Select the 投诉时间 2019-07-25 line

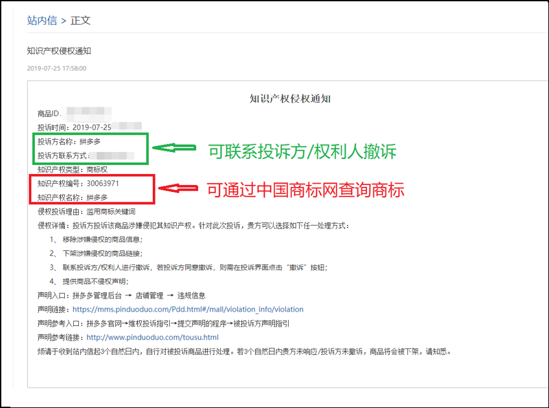coord(89,127)
